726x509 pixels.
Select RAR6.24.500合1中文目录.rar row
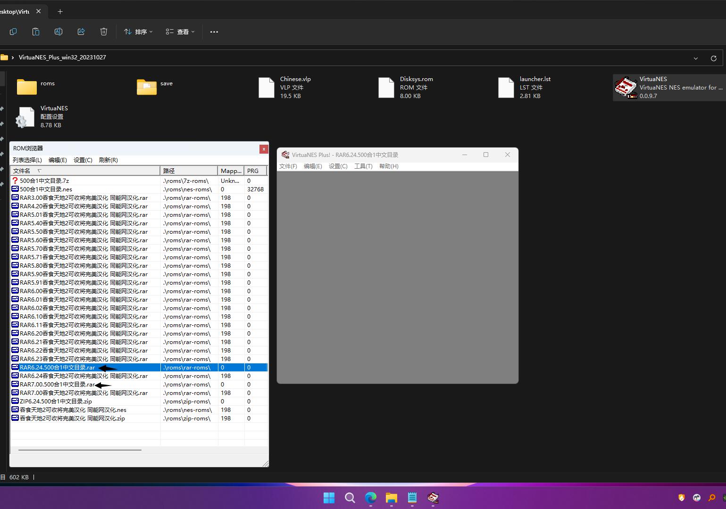139,368
